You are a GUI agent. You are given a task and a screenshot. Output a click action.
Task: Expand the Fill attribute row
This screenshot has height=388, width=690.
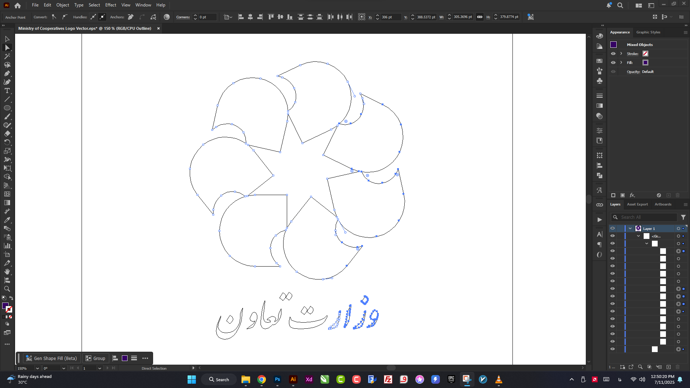(621, 63)
